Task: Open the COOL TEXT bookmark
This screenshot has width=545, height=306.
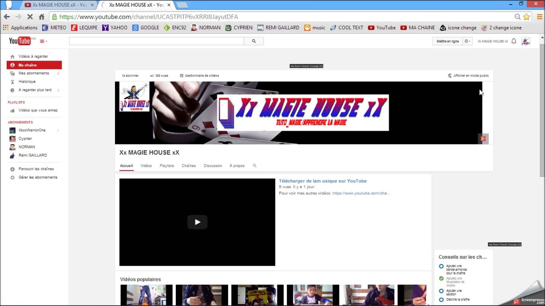Action: click(347, 28)
